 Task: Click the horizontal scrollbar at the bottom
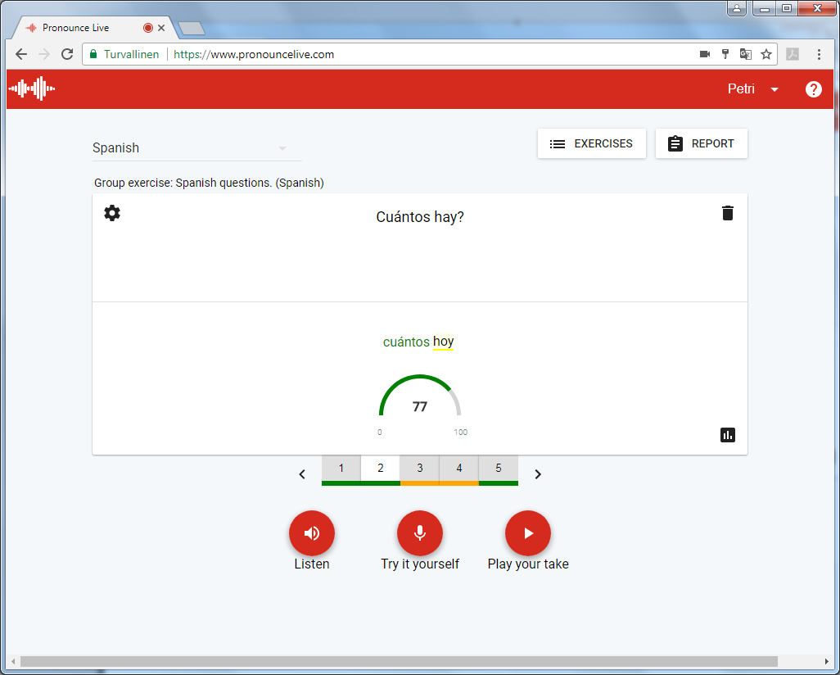(398, 661)
